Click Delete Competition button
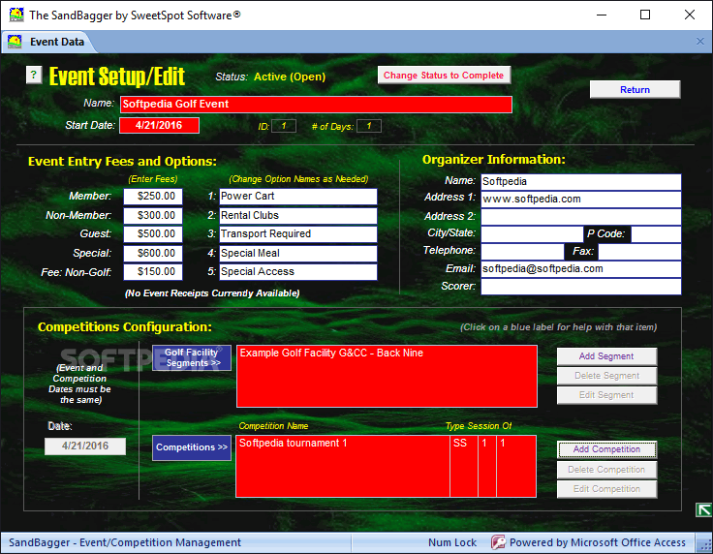This screenshot has height=554, width=713. tap(606, 470)
